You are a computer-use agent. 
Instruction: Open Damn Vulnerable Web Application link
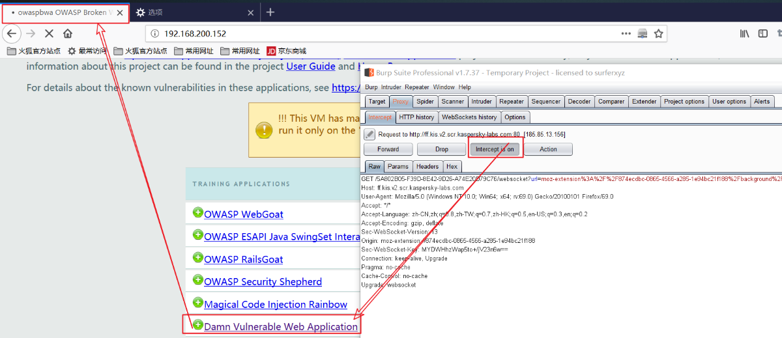(x=281, y=326)
